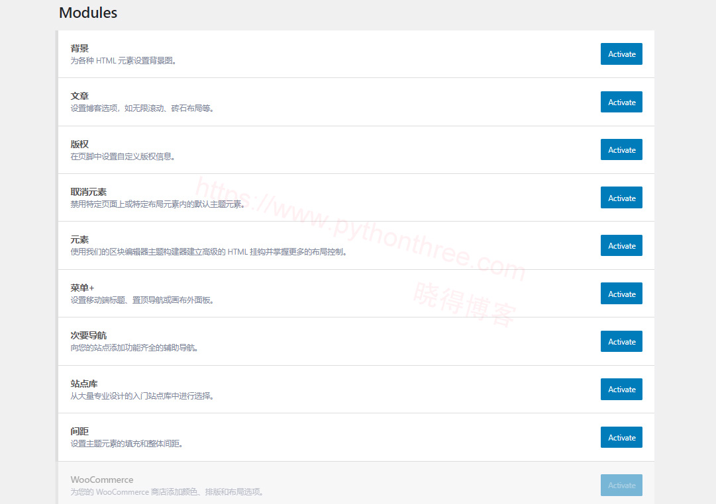Screen dimensions: 716x504
Task: Click description 为各种 HTML 元素设置背景图
Action: (x=123, y=61)
